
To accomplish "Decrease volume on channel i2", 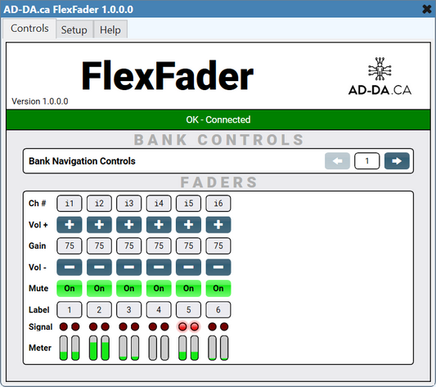I will [x=99, y=267].
